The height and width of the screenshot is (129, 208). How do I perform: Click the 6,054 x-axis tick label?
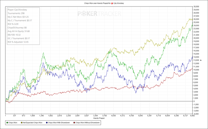(x=167, y=116)
